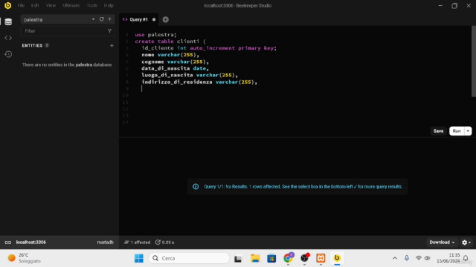
Task: Click the localhost:3306 connection label
Action: pyautogui.click(x=31, y=243)
